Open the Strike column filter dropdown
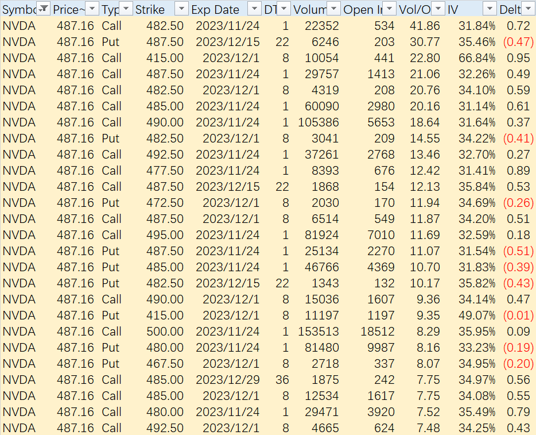The height and width of the screenshot is (435, 536). (x=181, y=9)
